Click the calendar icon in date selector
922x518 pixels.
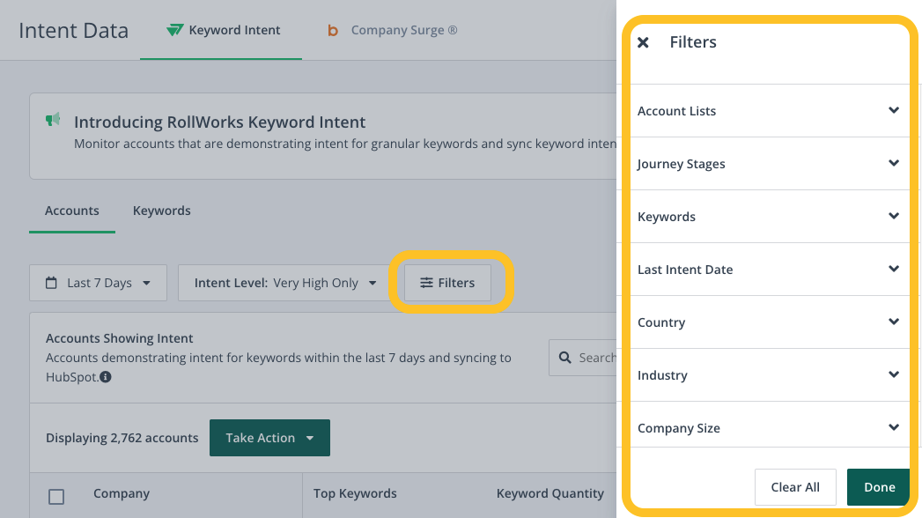pyautogui.click(x=52, y=283)
